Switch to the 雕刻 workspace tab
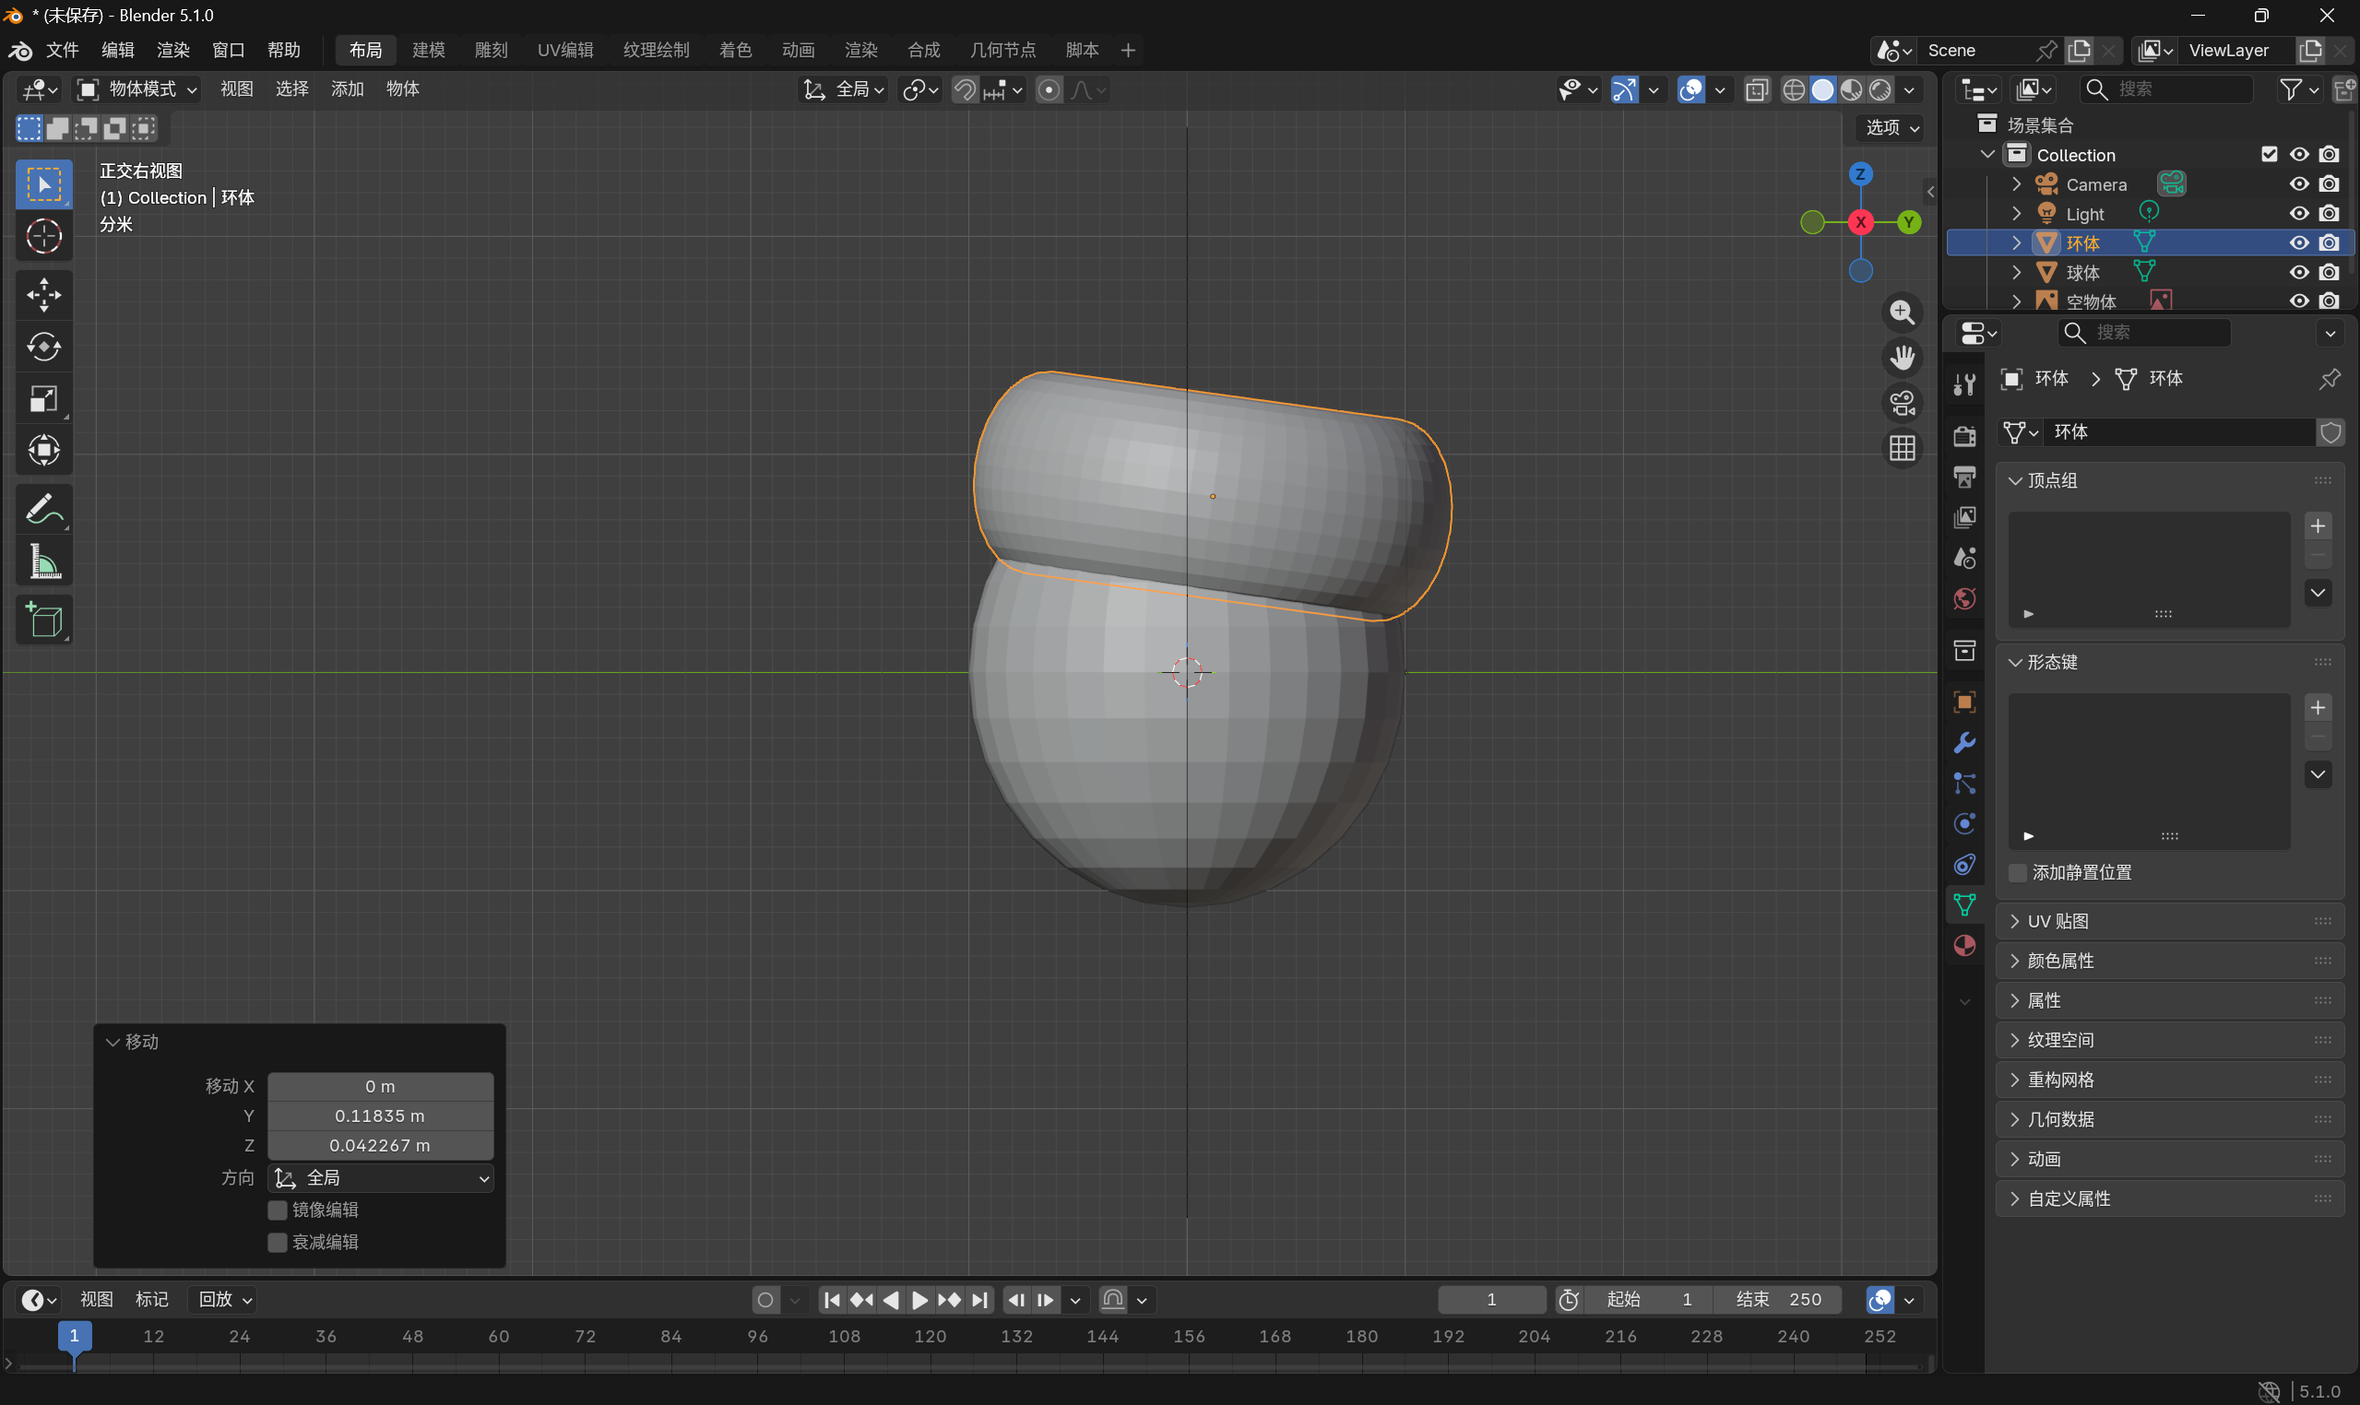Screen dimensions: 2360x1405 pyautogui.click(x=491, y=50)
